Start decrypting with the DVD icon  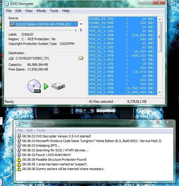point(34,86)
